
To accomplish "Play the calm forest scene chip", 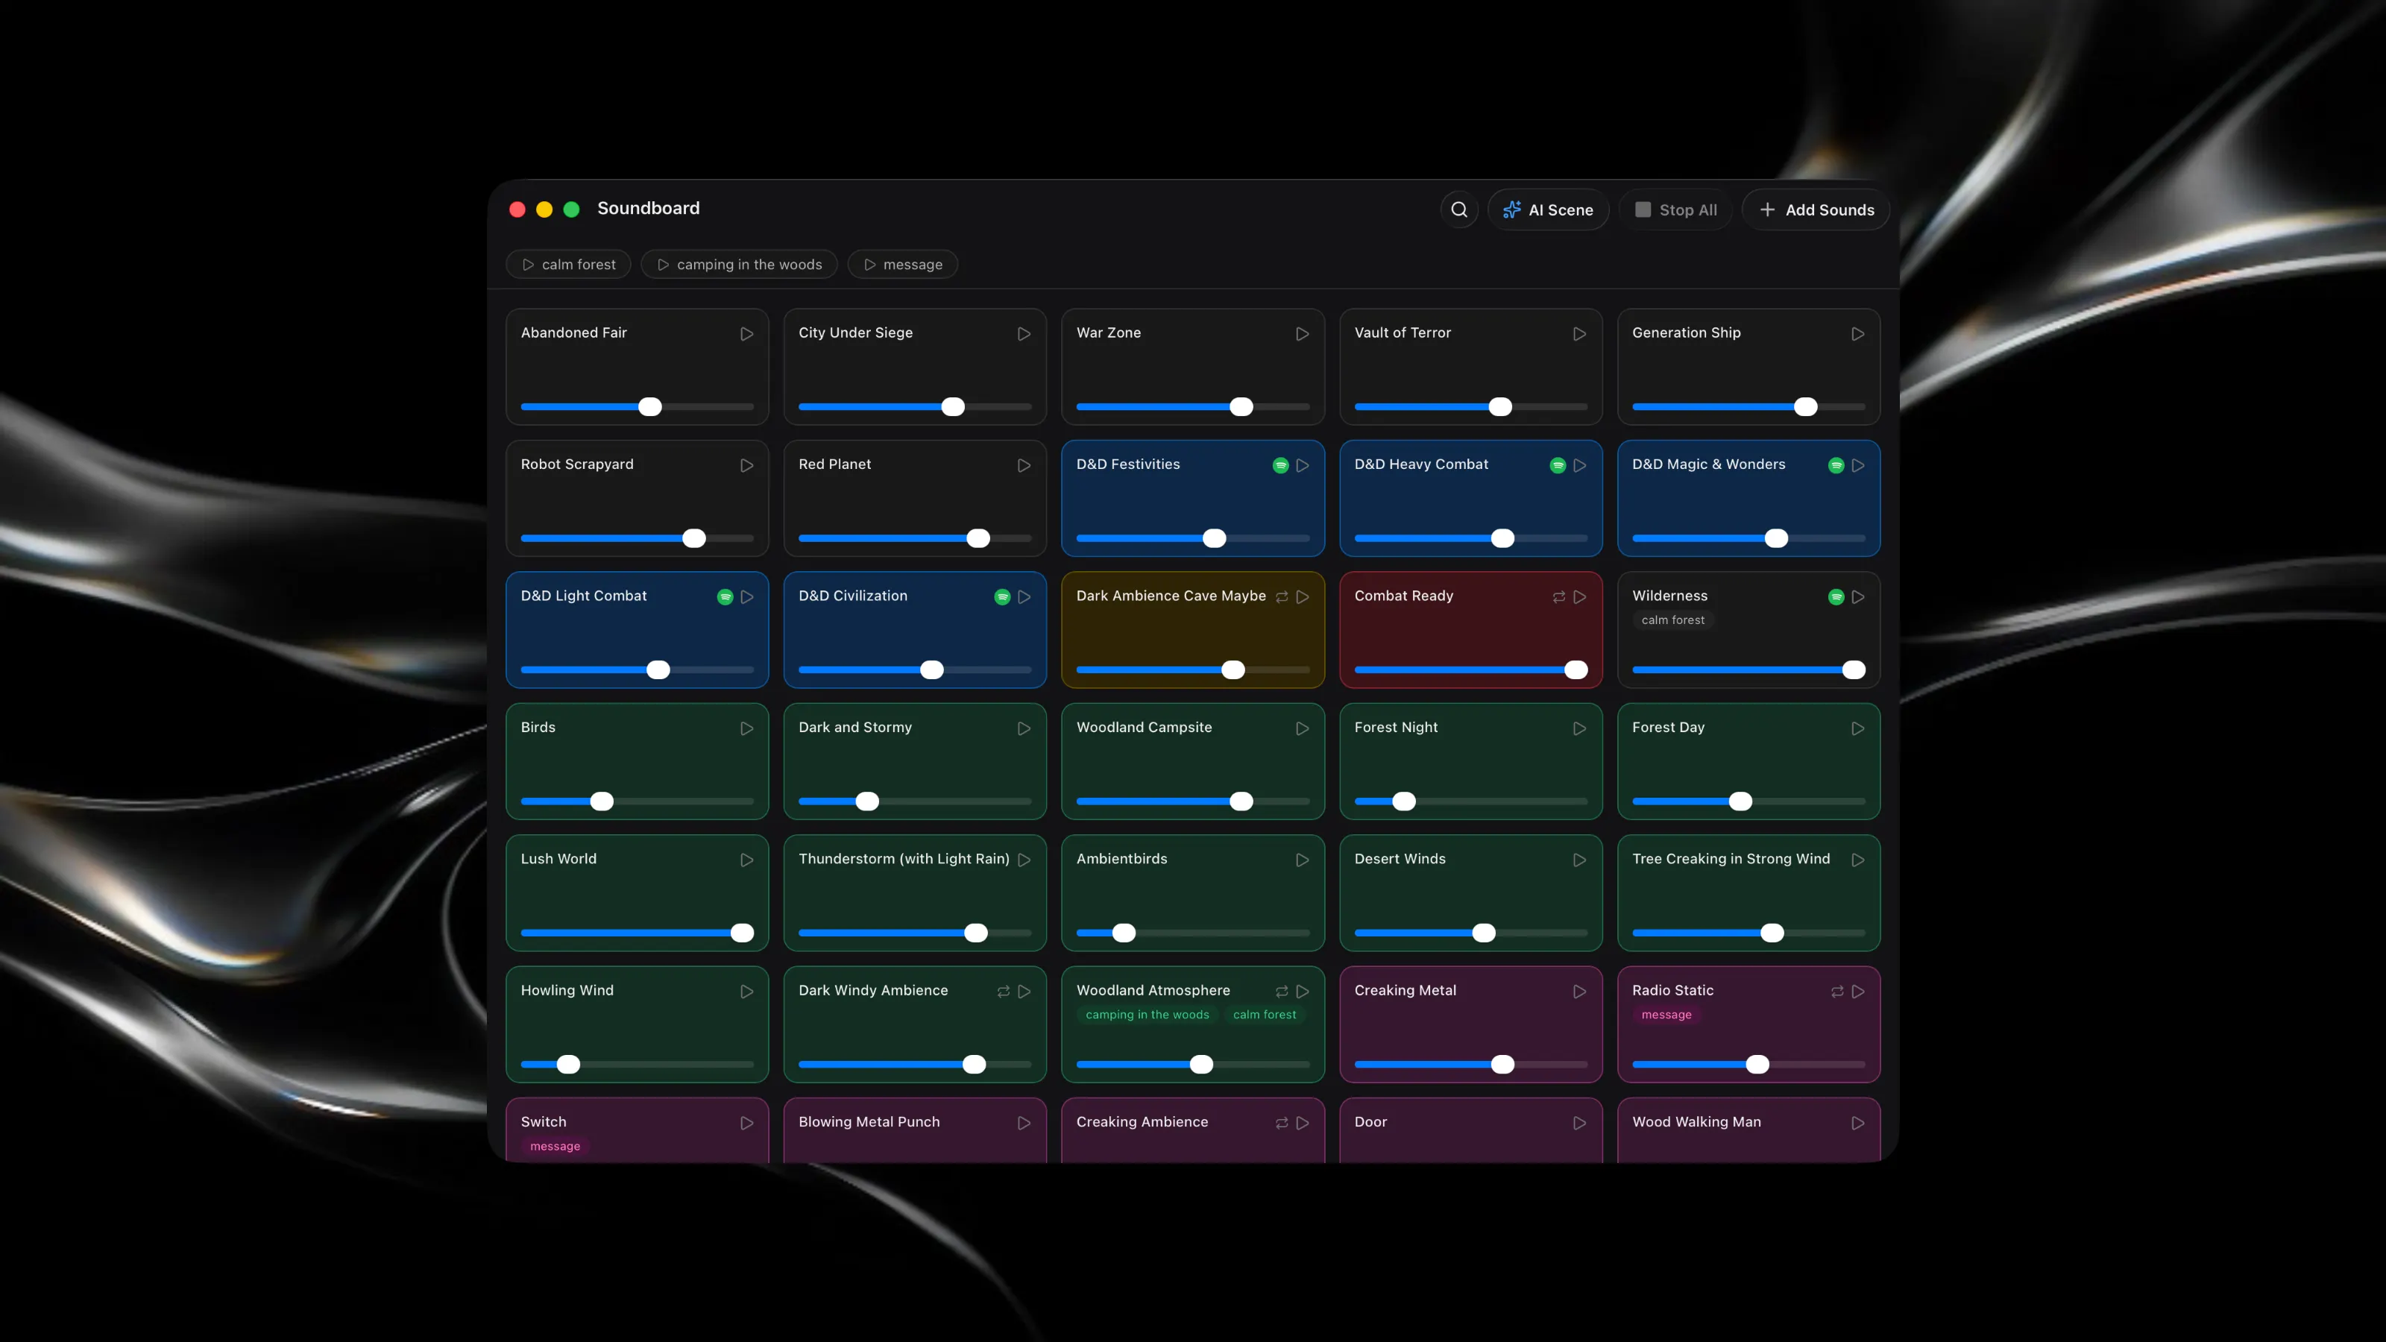I will 569,264.
